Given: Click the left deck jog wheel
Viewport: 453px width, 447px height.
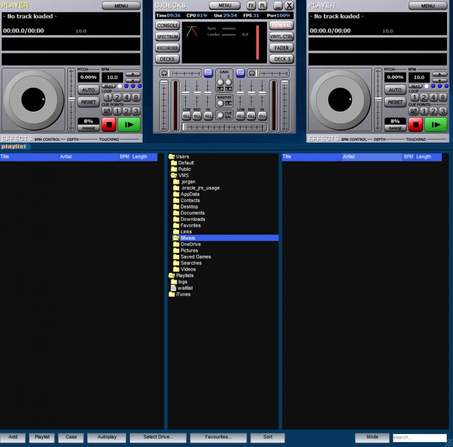Looking at the screenshot, I should click(x=34, y=100).
